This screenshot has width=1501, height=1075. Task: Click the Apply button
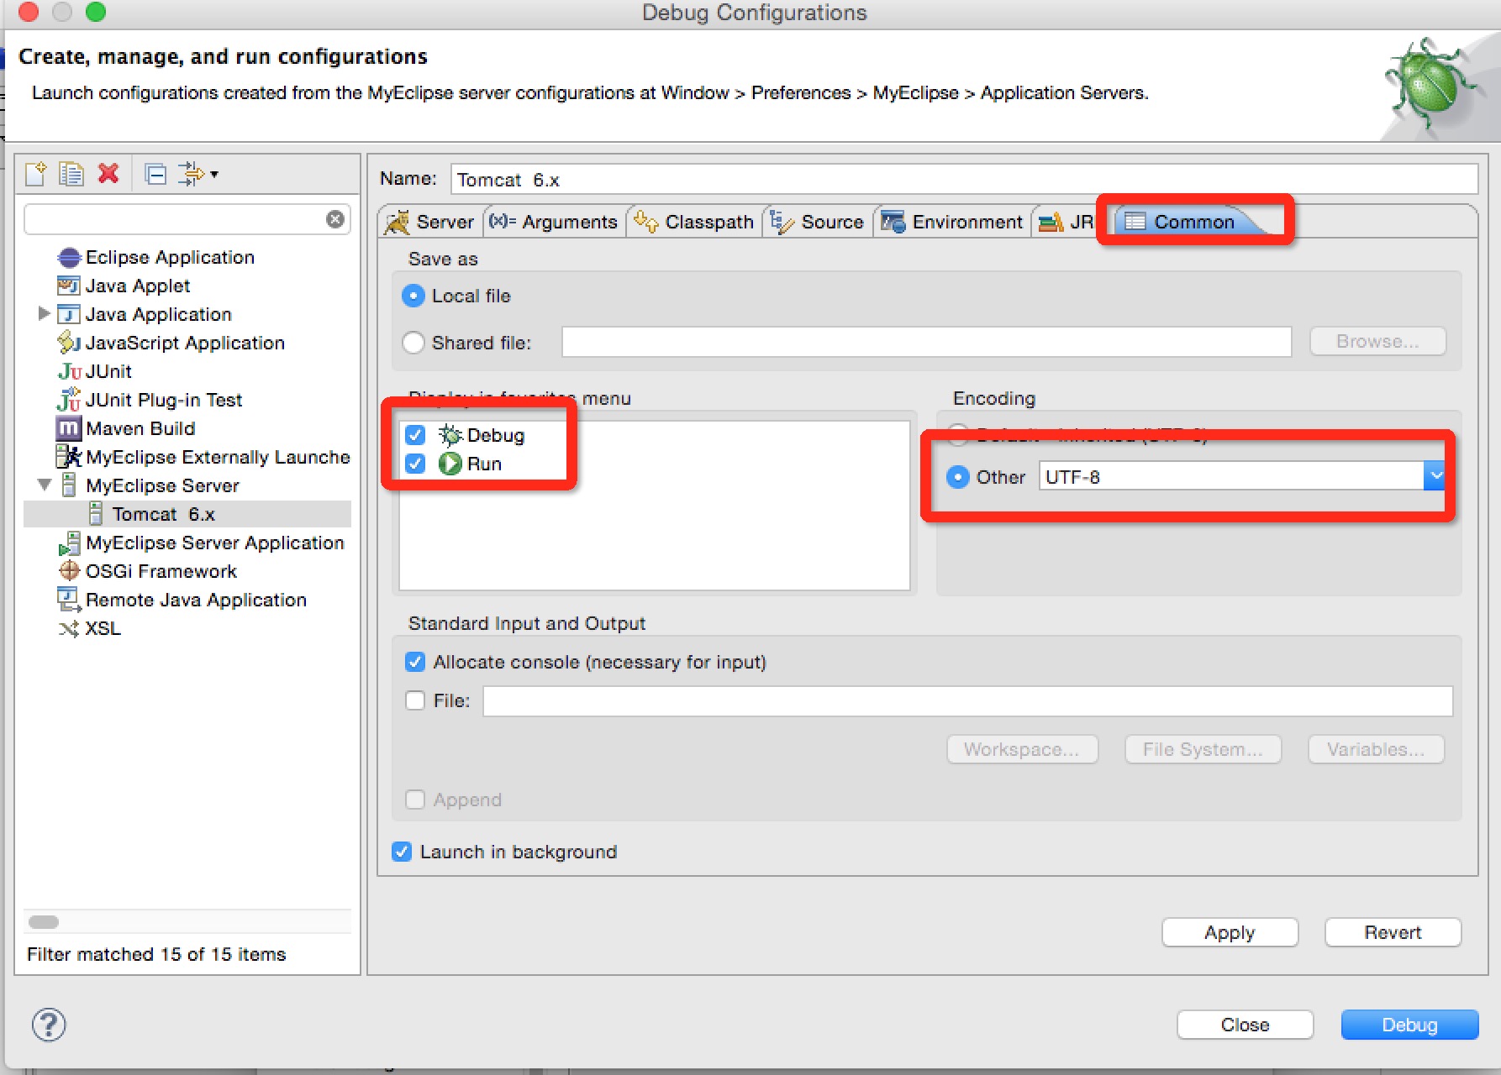point(1230,932)
